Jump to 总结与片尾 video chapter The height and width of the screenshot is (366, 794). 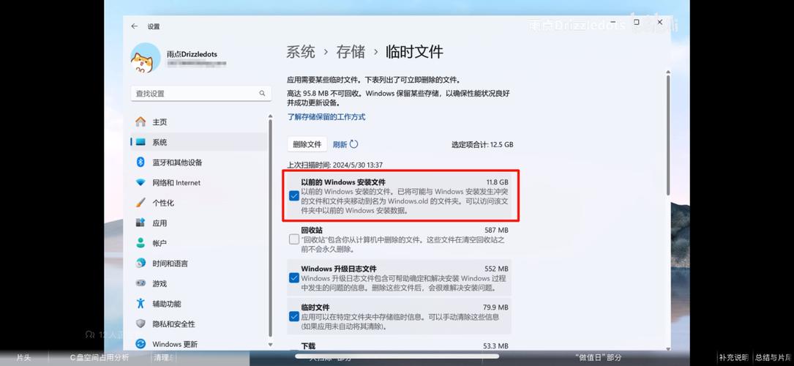tap(774, 357)
